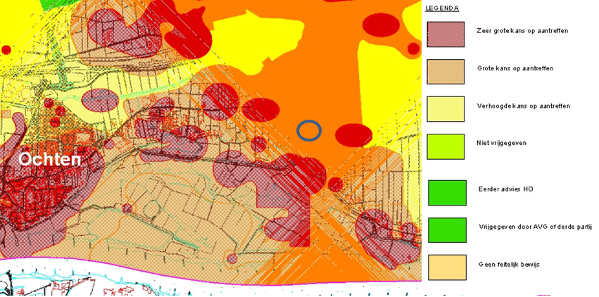599x297 pixels.
Task: Click the 'Zeer grote kans op aantreffen' legend swatch
Action: 446,34
